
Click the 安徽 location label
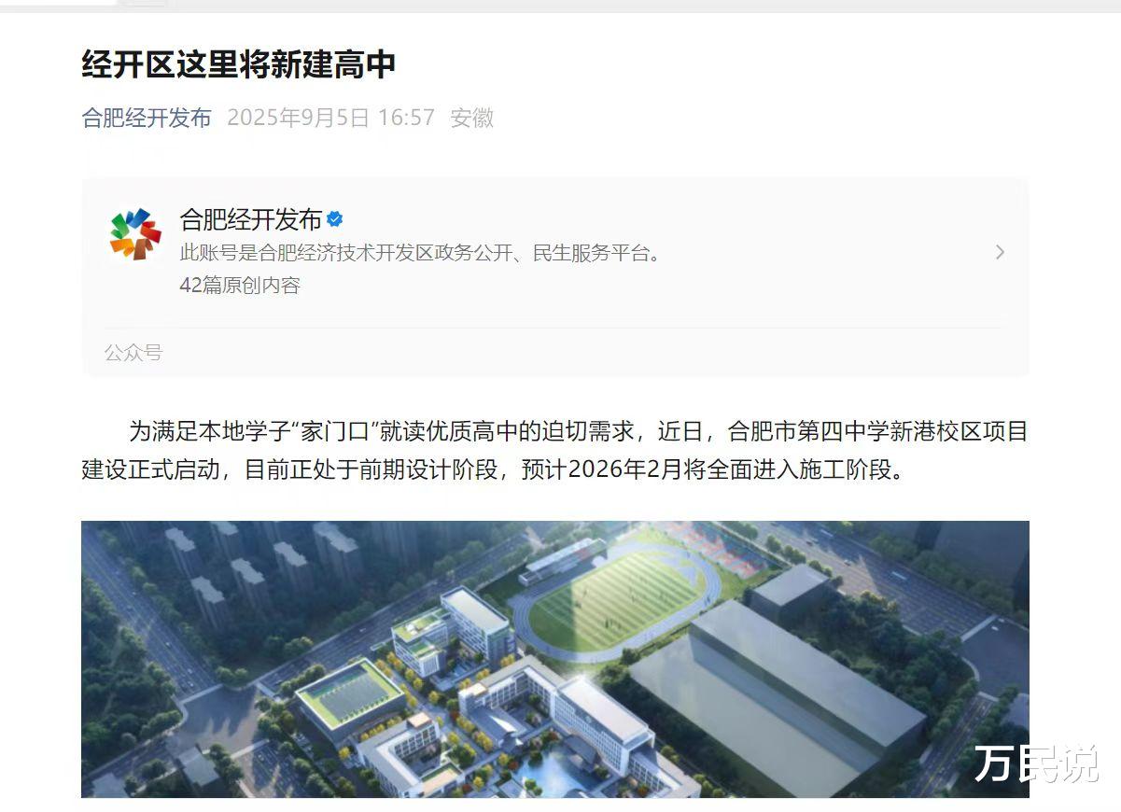[471, 118]
